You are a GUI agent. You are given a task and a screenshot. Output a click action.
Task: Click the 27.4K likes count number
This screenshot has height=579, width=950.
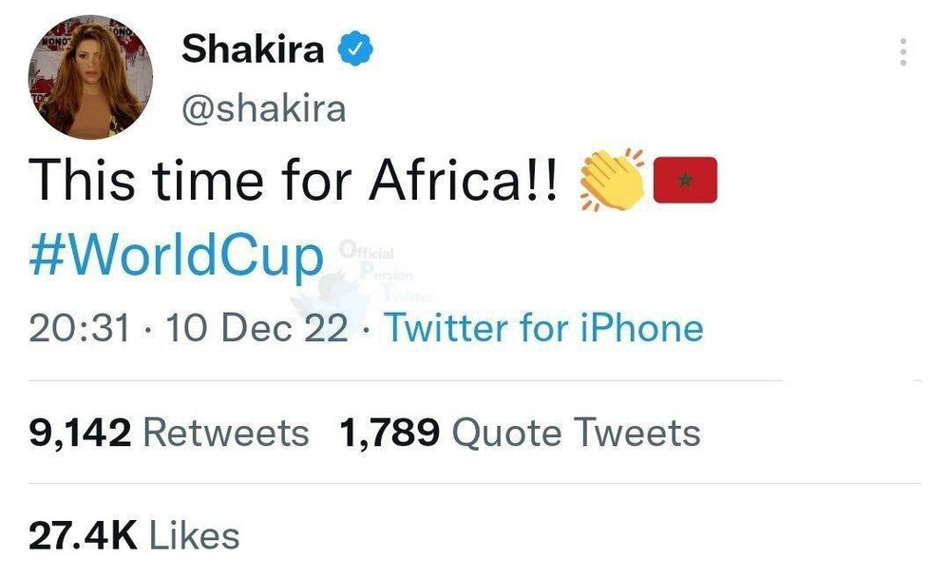pos(84,536)
